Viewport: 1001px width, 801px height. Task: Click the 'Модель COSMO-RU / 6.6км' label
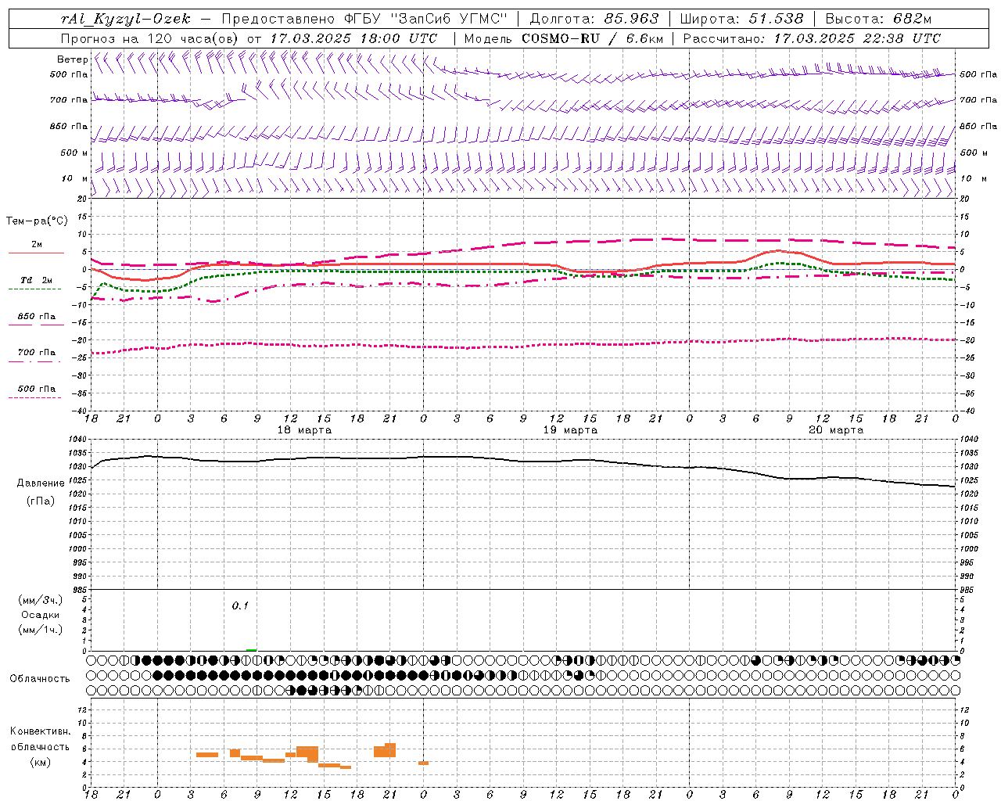[564, 38]
